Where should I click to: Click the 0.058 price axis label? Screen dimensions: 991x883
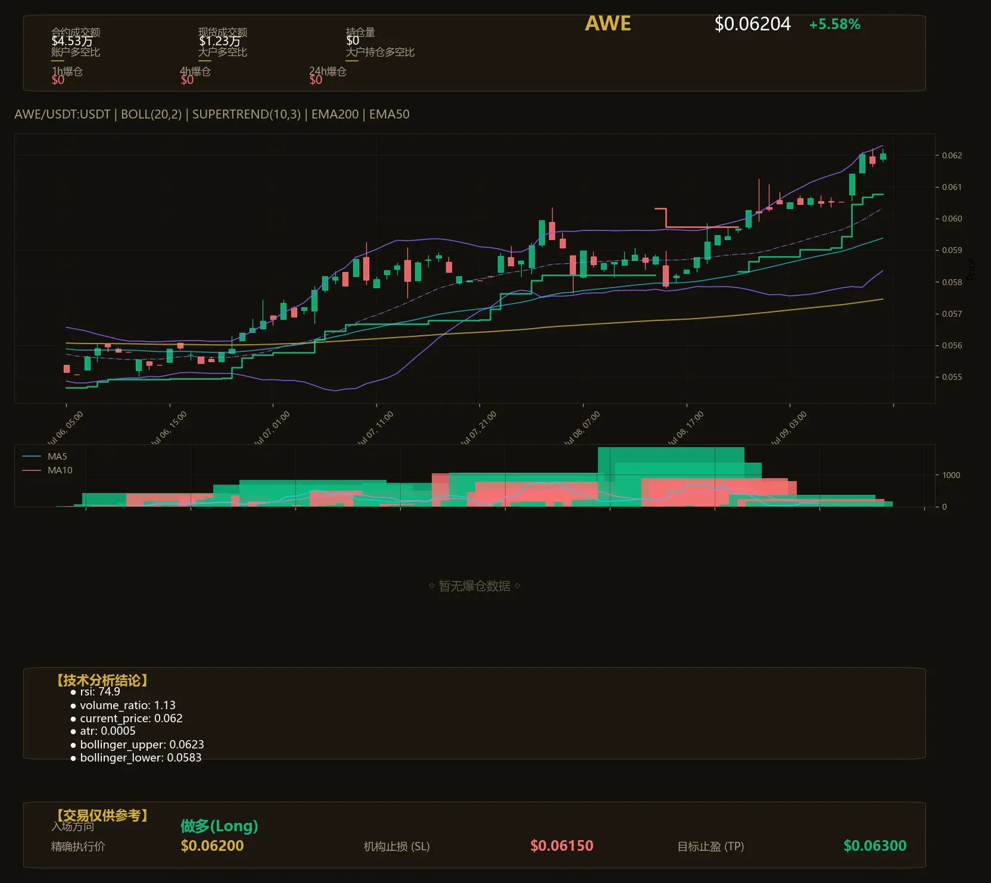(952, 282)
